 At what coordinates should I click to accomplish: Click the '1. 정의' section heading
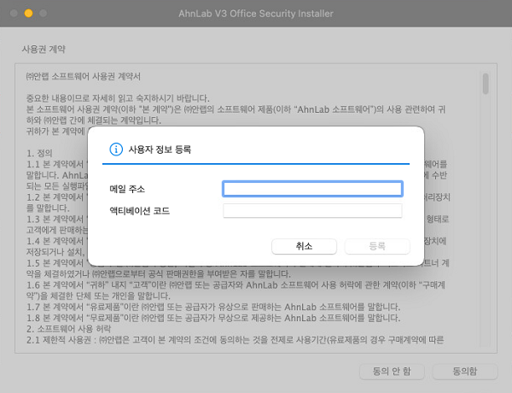tap(39, 153)
